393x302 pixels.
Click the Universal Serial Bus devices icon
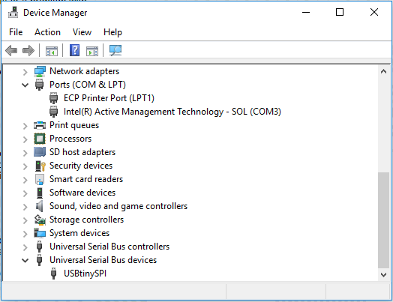[x=39, y=260]
